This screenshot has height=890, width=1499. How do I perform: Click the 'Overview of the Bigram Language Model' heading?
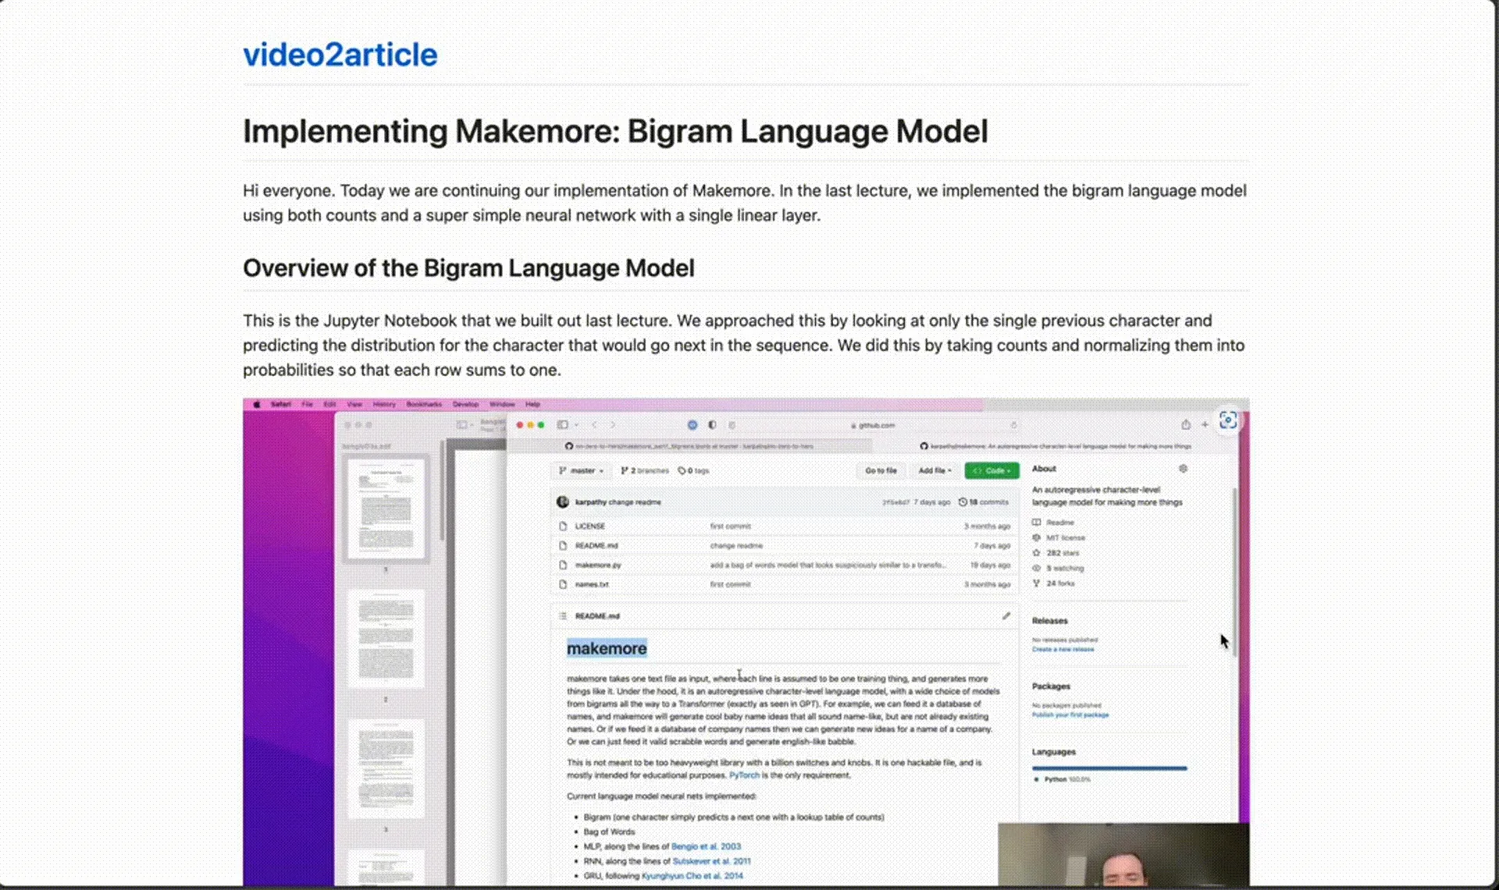pos(468,268)
